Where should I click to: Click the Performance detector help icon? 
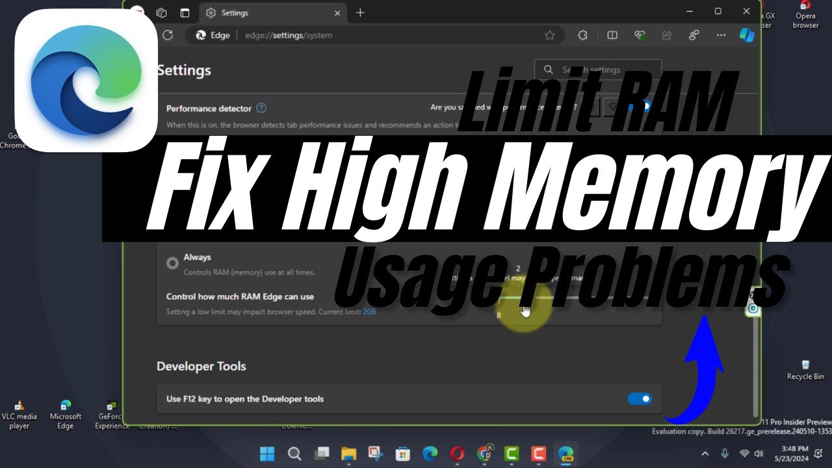261,108
